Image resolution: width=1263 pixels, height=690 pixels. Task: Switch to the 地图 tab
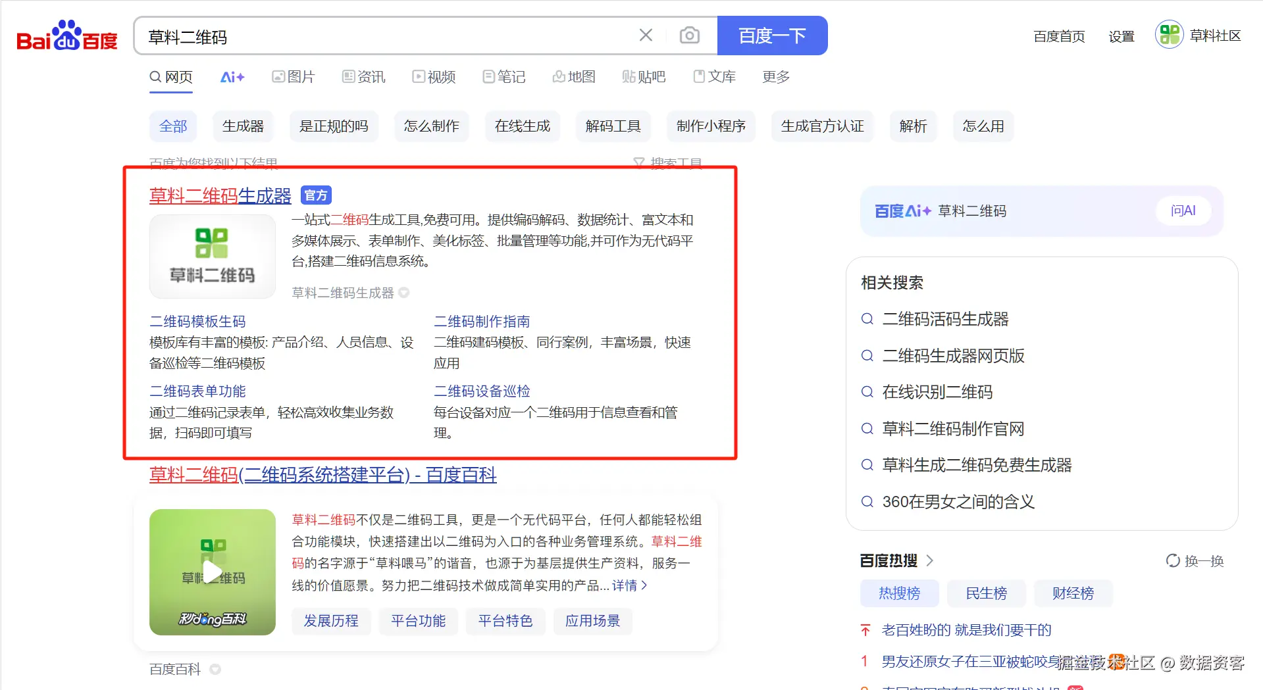[574, 77]
